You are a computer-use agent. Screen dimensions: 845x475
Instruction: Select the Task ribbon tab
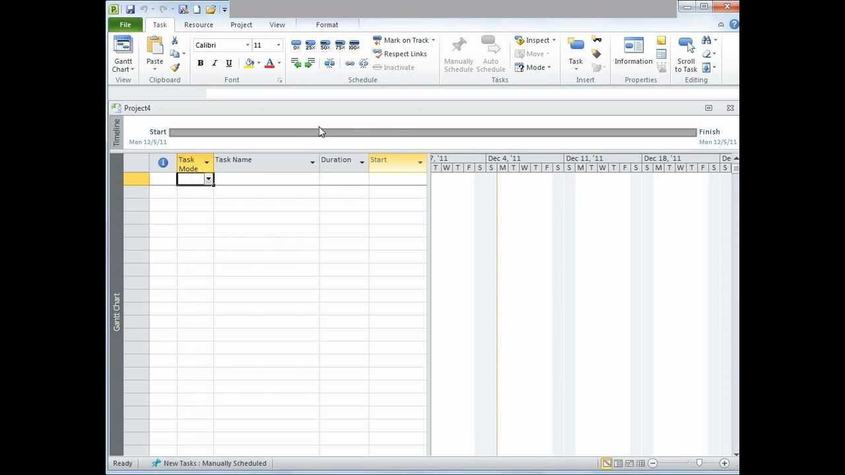click(x=160, y=24)
